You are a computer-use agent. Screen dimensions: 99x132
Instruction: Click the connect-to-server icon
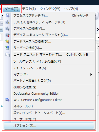tap(7, 48)
